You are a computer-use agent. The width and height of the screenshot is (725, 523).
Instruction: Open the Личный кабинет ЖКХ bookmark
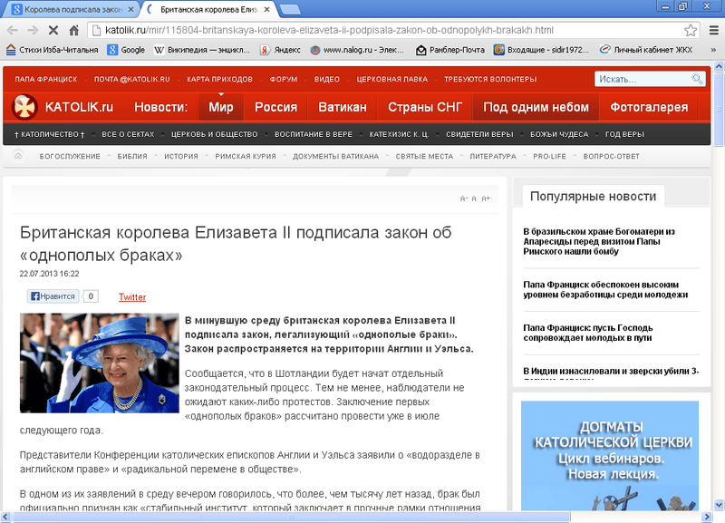point(646,50)
